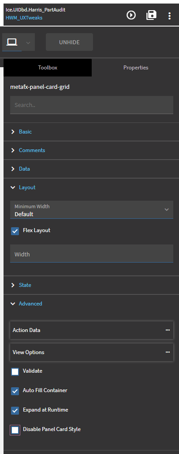Click the Width input field
Viewport: 179px width, 454px height.
[x=92, y=254]
